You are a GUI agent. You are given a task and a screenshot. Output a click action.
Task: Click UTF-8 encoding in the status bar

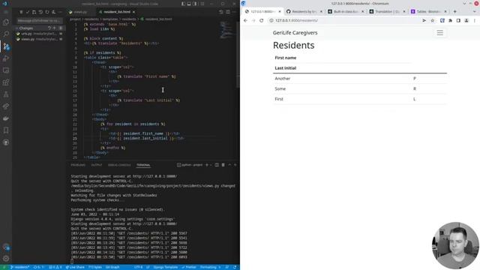[138, 267]
